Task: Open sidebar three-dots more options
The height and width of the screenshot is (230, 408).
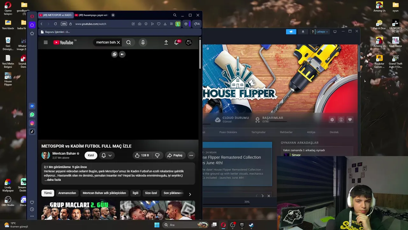Action: tap(32, 216)
